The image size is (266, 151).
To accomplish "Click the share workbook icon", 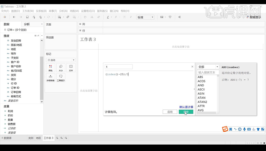I will coord(179,17).
